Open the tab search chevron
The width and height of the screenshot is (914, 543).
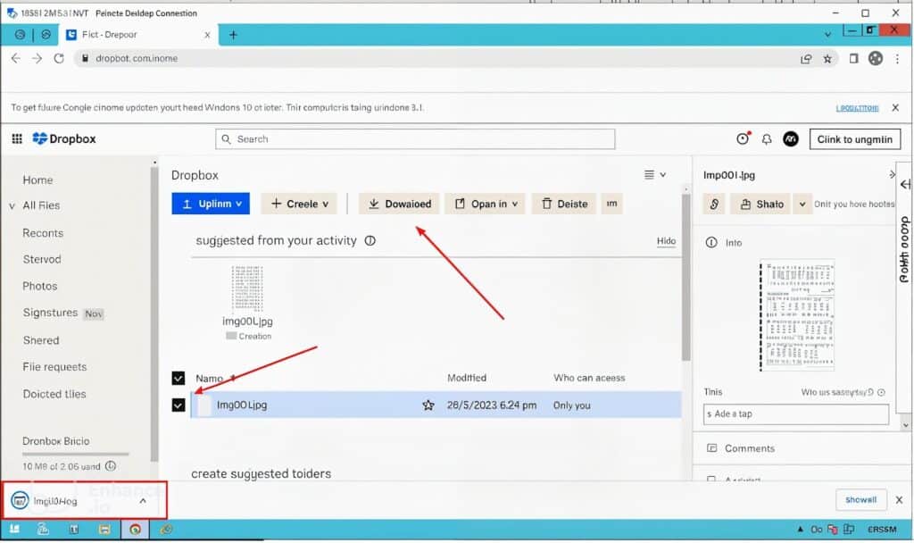pyautogui.click(x=827, y=35)
